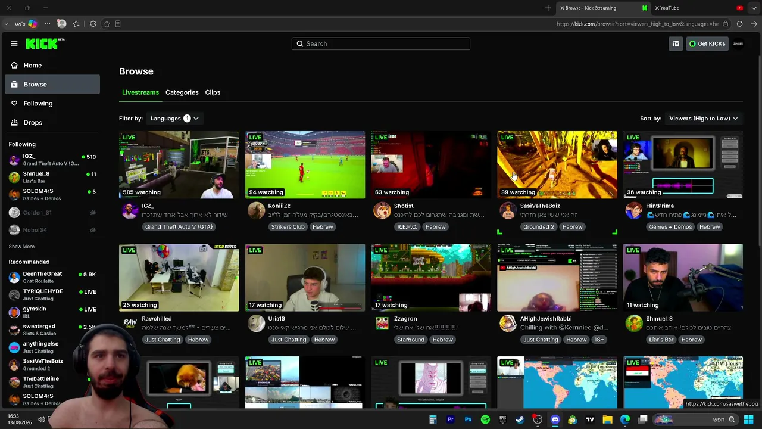Open SOLOM4RS in Following list
Screen dimensions: 762x429
click(52, 194)
